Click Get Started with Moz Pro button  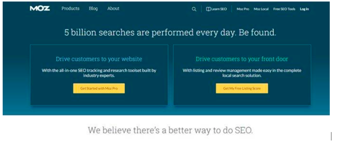tap(99, 88)
